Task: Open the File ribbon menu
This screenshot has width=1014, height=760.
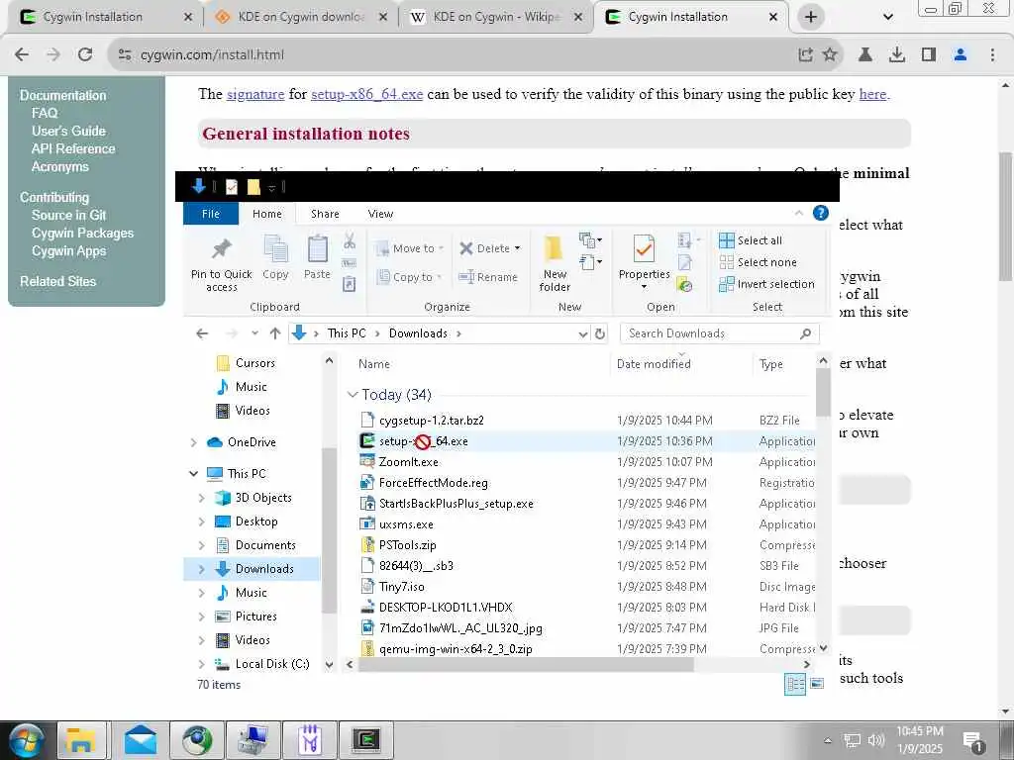Action: pyautogui.click(x=211, y=214)
